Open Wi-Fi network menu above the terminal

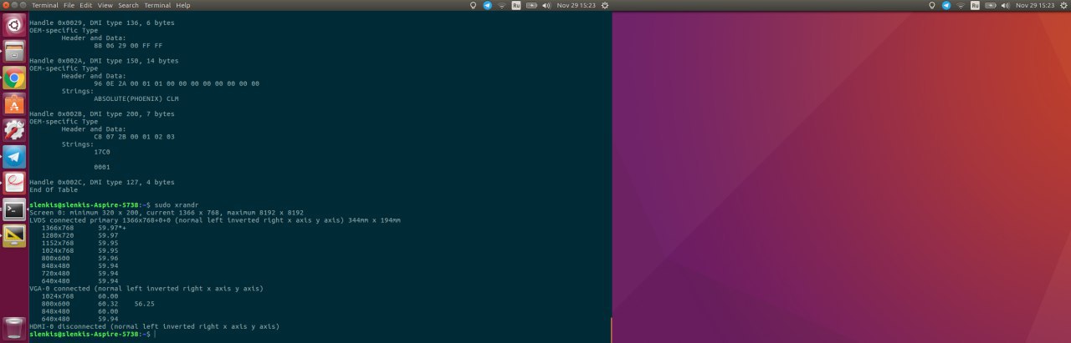coord(502,5)
